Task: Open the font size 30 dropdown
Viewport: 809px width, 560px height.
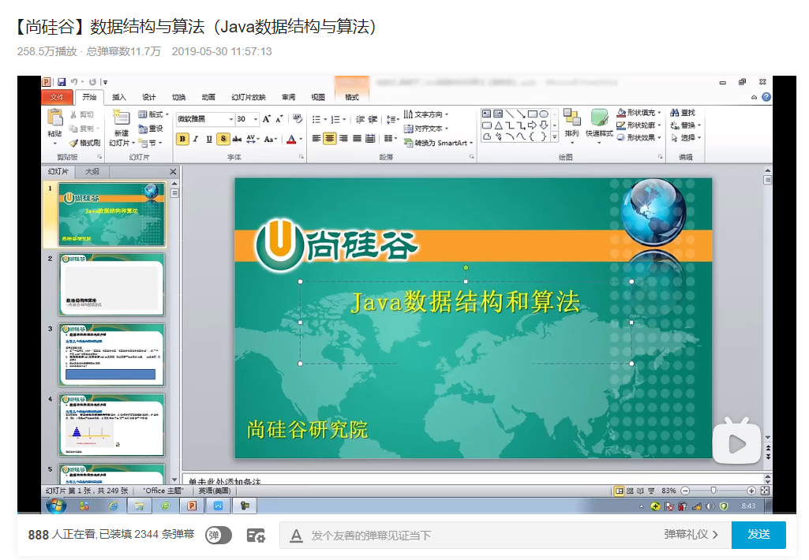Action: pos(256,119)
